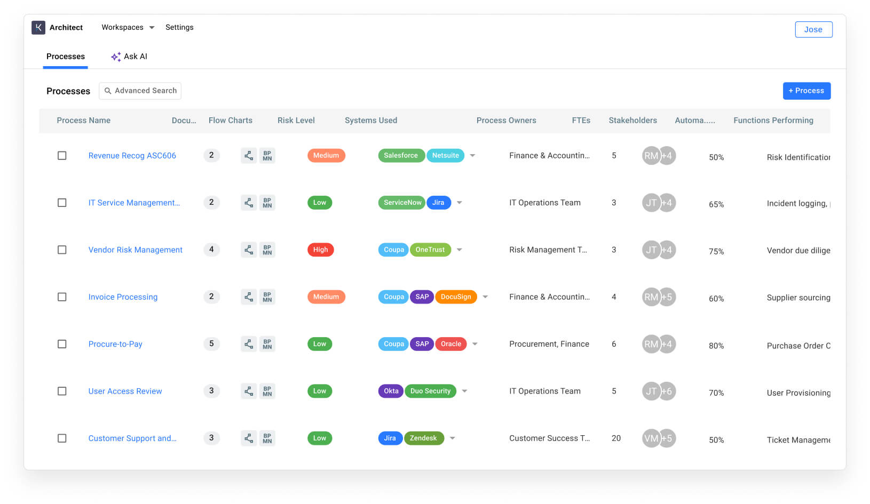This screenshot has height=504, width=870.
Task: Open BPMN icon for IT Service Management
Action: click(x=267, y=203)
